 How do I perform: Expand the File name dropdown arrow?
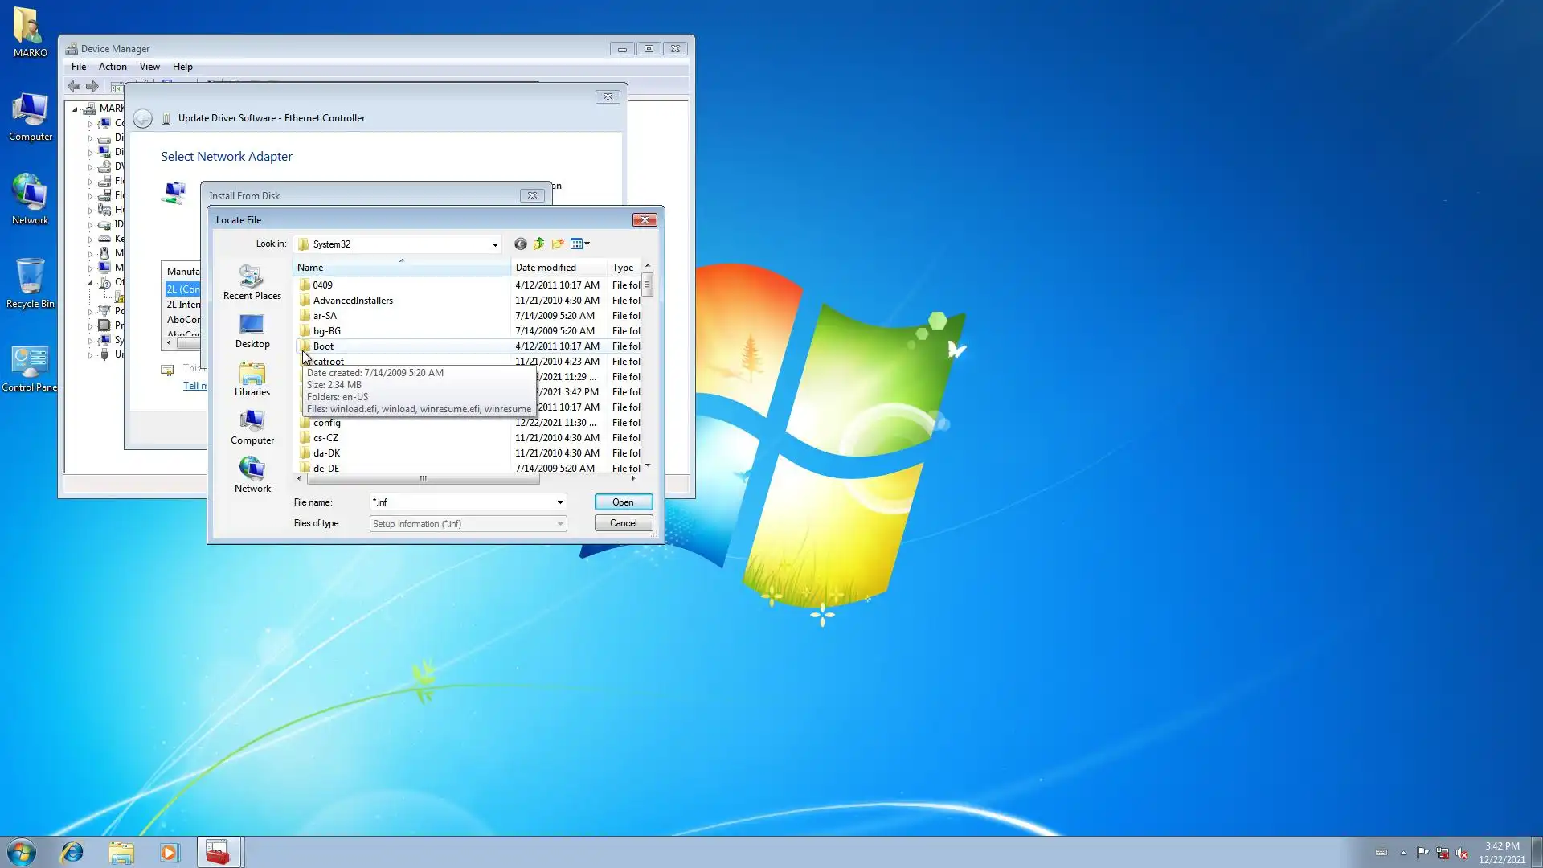560,502
